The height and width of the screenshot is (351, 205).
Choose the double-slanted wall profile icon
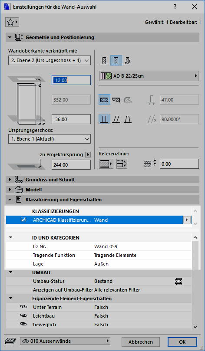coord(128,119)
